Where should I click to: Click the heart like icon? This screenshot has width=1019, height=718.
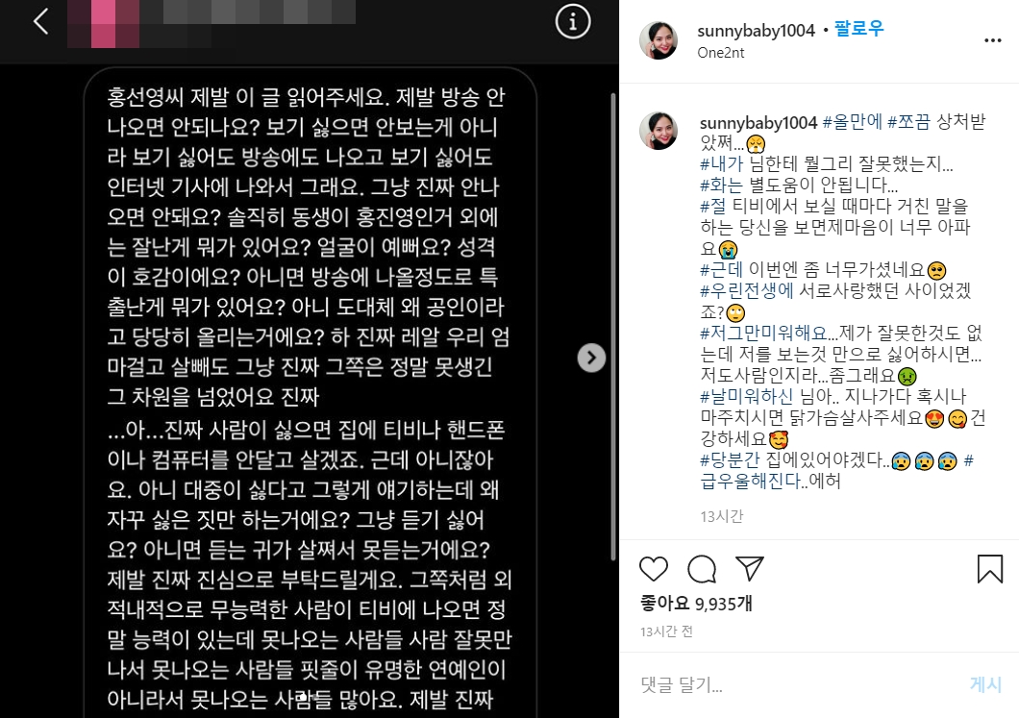click(x=653, y=569)
